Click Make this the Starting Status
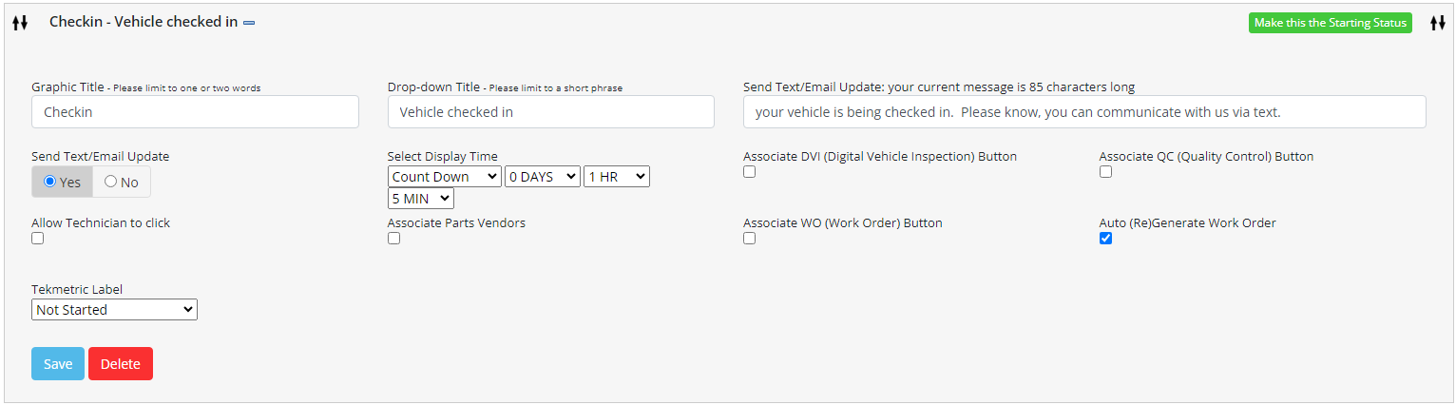Viewport: 1456px width, 405px height. [x=1330, y=23]
